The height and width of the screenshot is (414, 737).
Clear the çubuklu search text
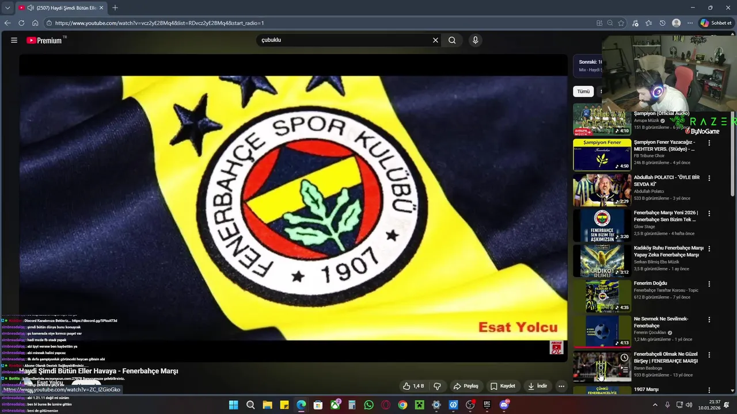pos(435,40)
